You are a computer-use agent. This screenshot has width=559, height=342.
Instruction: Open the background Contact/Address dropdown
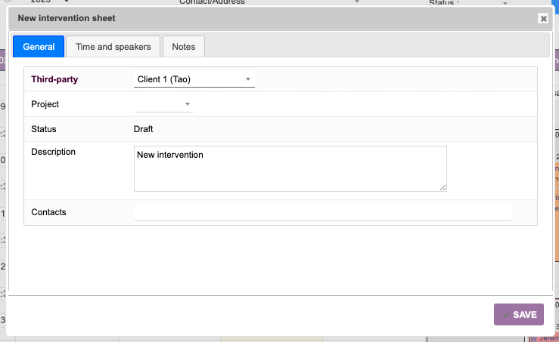point(357,2)
